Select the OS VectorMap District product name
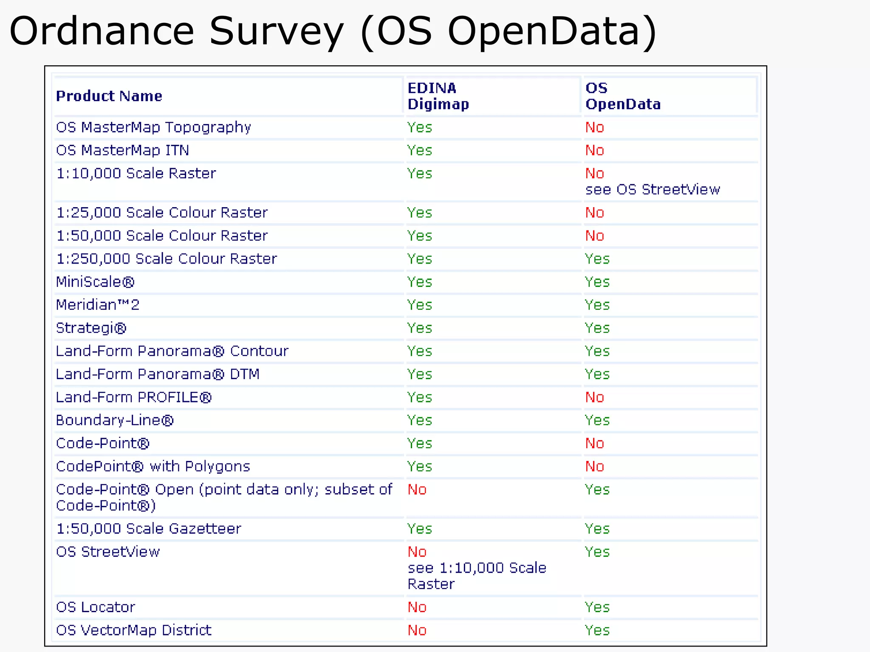The height and width of the screenshot is (652, 870). tap(134, 630)
